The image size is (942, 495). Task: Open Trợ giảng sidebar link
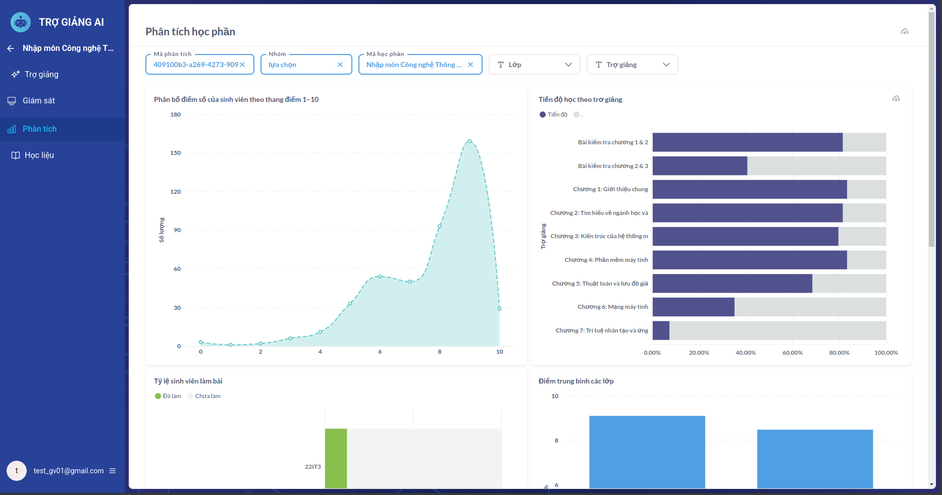pyautogui.click(x=41, y=75)
